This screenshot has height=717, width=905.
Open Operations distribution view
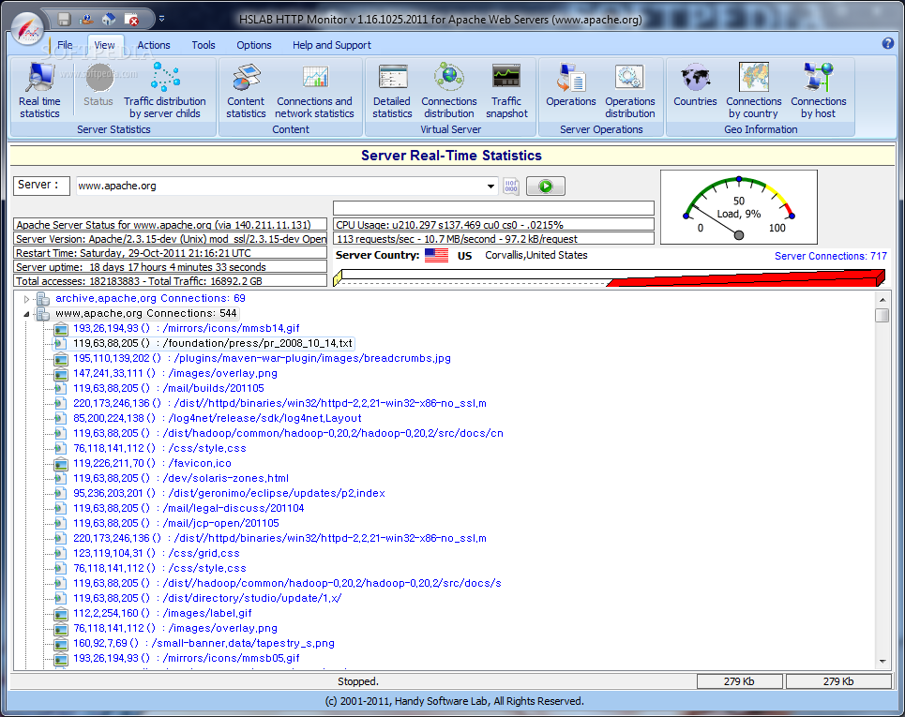coord(629,91)
